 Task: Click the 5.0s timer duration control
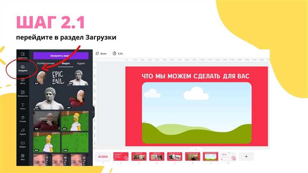pyautogui.click(x=118, y=53)
